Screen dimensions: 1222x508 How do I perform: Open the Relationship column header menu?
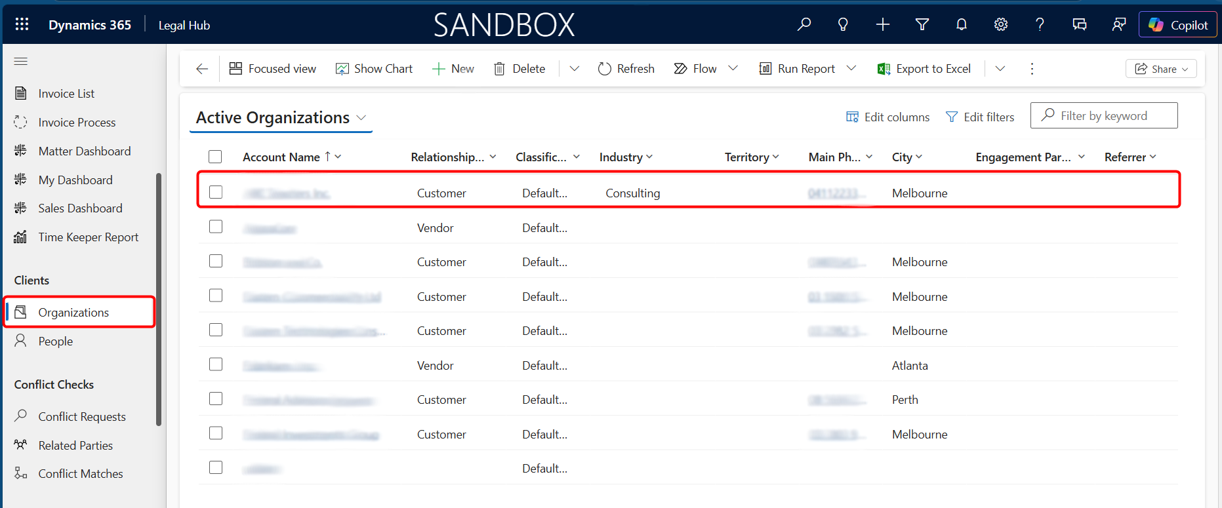pos(453,157)
